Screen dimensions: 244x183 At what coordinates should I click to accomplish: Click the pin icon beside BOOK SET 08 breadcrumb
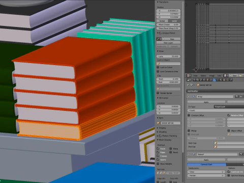pyautogui.click(x=188, y=85)
